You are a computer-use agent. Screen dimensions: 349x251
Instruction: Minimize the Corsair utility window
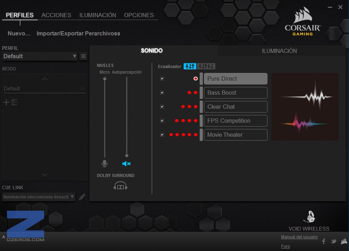pos(330,7)
